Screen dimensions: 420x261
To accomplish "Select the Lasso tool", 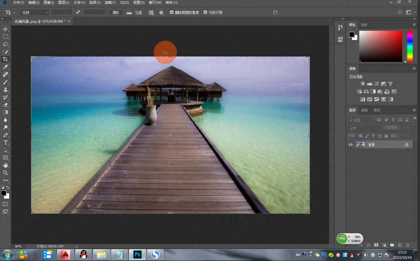I will [6, 44].
